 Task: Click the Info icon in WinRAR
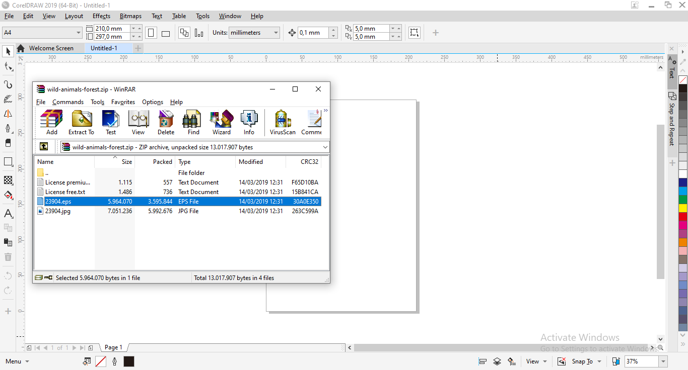(249, 123)
